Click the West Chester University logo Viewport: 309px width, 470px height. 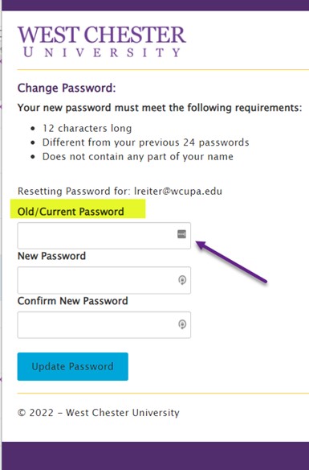click(x=102, y=41)
